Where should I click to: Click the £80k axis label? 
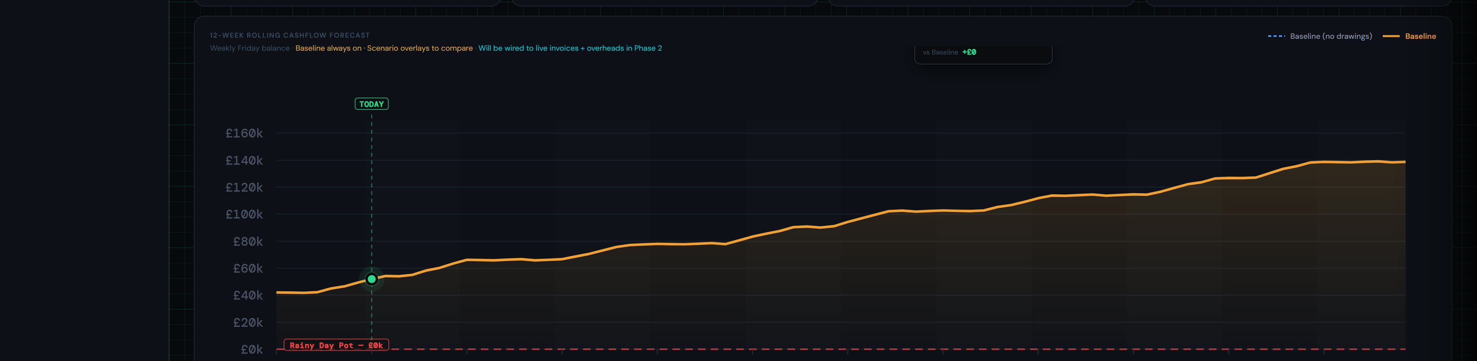coord(248,242)
